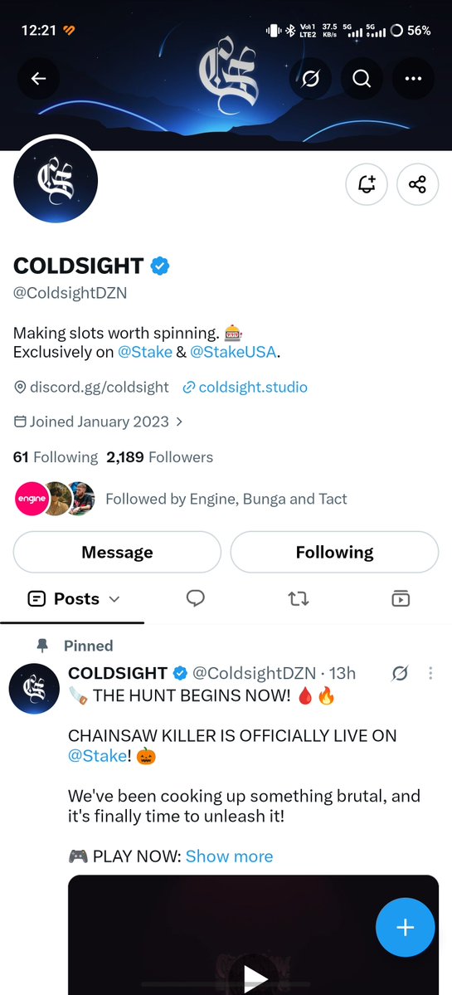Open the three-dot more options in header
The height and width of the screenshot is (995, 452).
413,79
